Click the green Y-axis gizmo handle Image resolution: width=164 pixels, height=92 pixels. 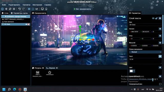pos(80,27)
